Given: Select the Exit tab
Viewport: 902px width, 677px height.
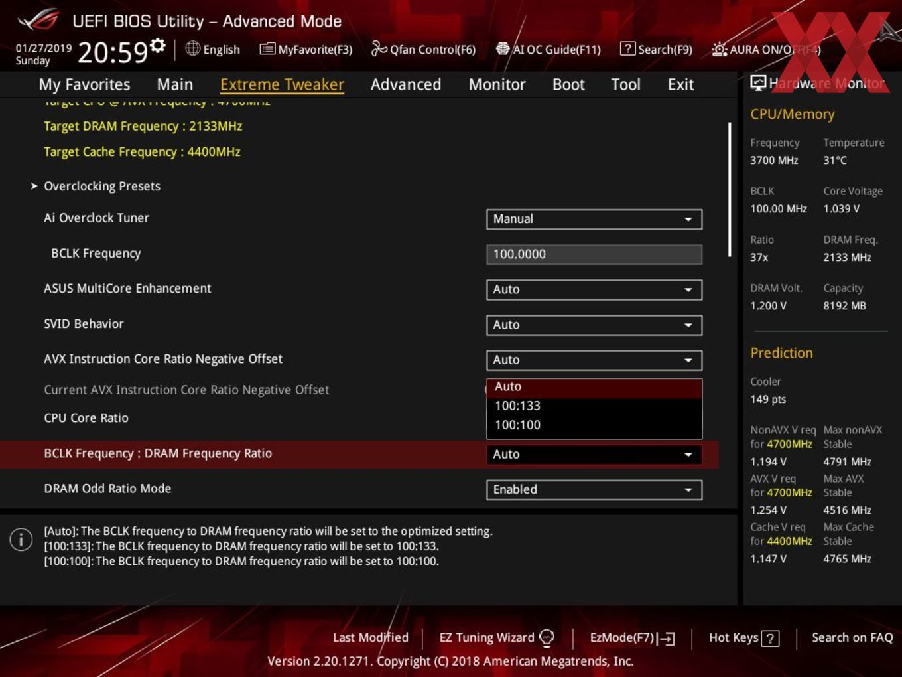Looking at the screenshot, I should pos(680,84).
